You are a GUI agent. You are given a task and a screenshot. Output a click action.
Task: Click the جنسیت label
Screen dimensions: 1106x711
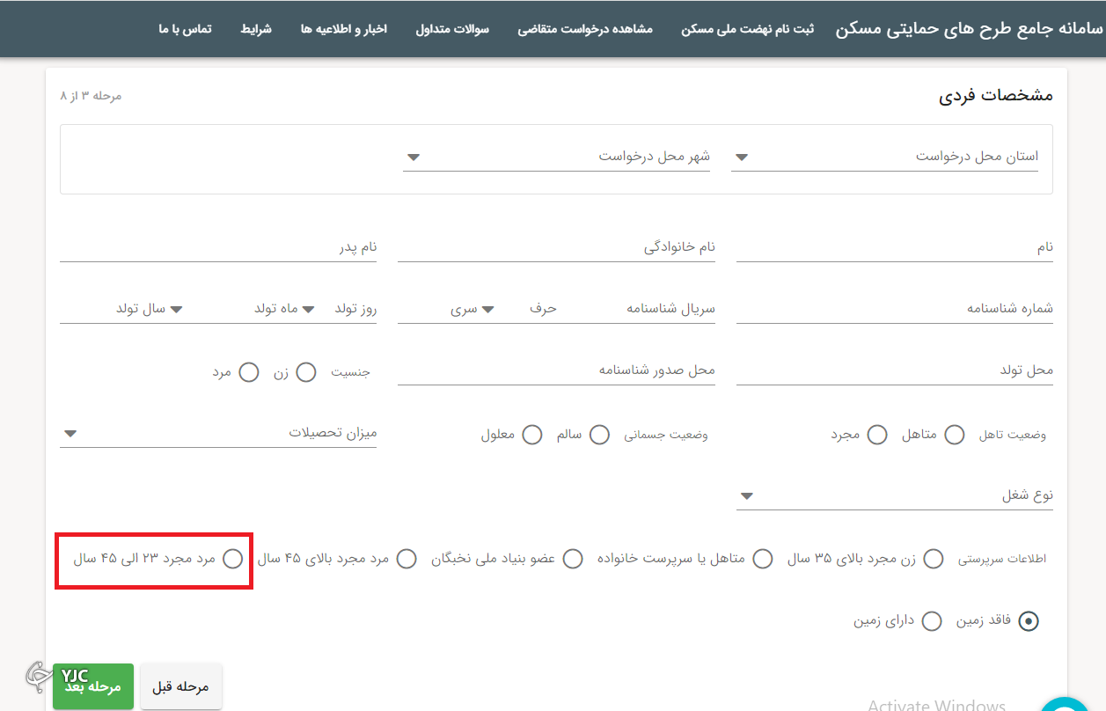(350, 372)
